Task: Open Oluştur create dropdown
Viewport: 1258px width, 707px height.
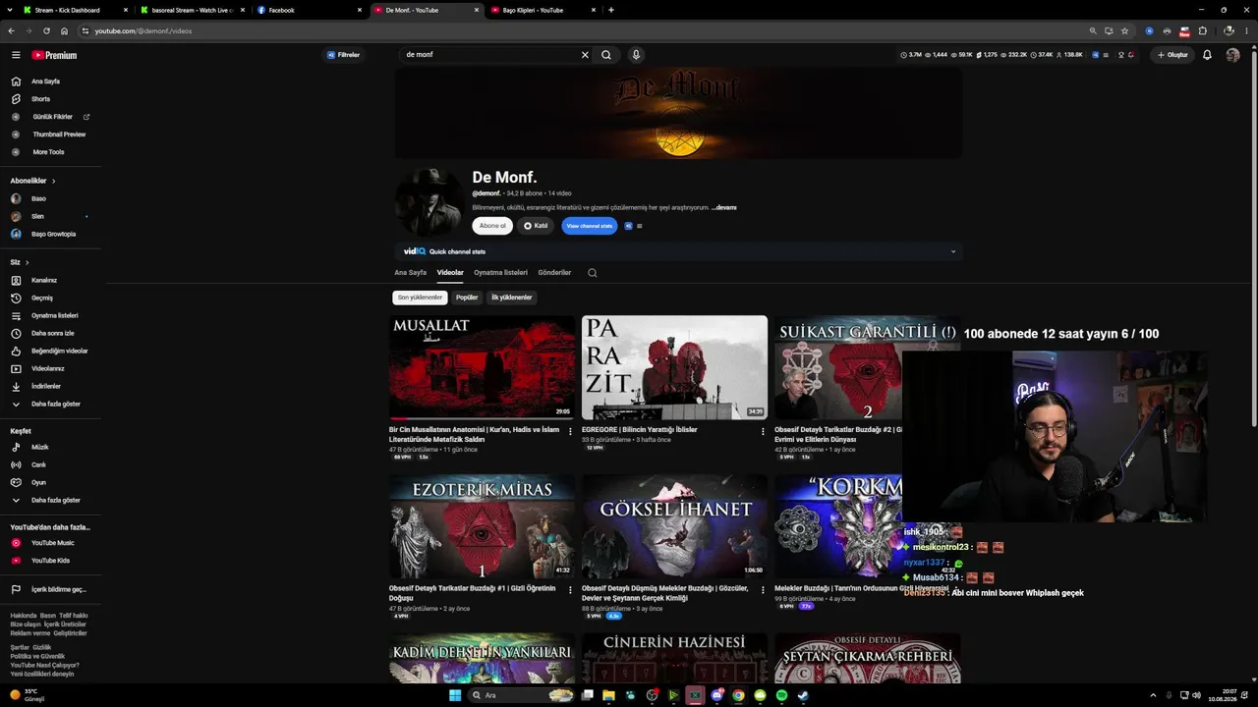Action: 1172,55
